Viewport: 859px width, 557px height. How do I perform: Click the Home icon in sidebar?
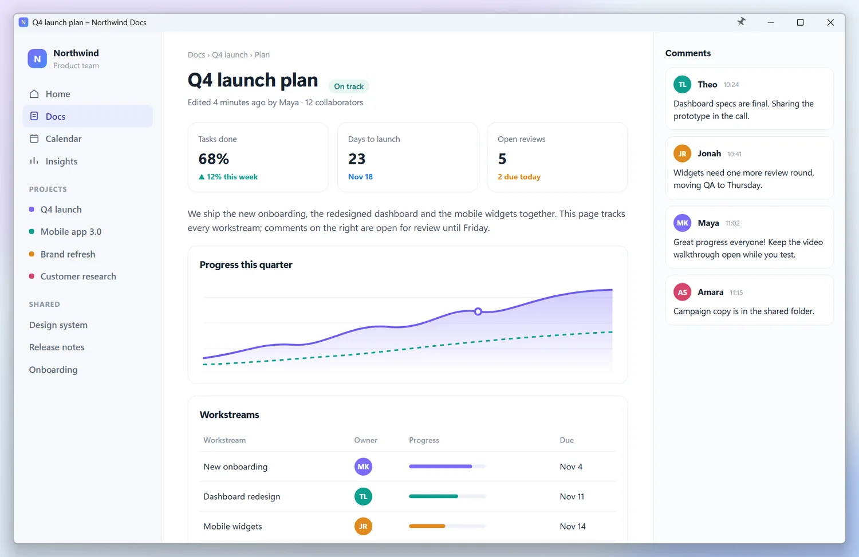click(x=34, y=94)
